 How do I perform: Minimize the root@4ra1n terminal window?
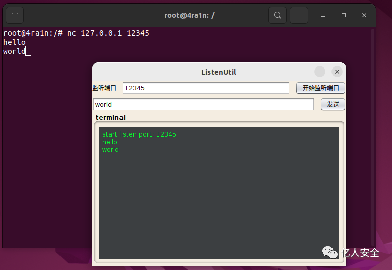(323, 15)
